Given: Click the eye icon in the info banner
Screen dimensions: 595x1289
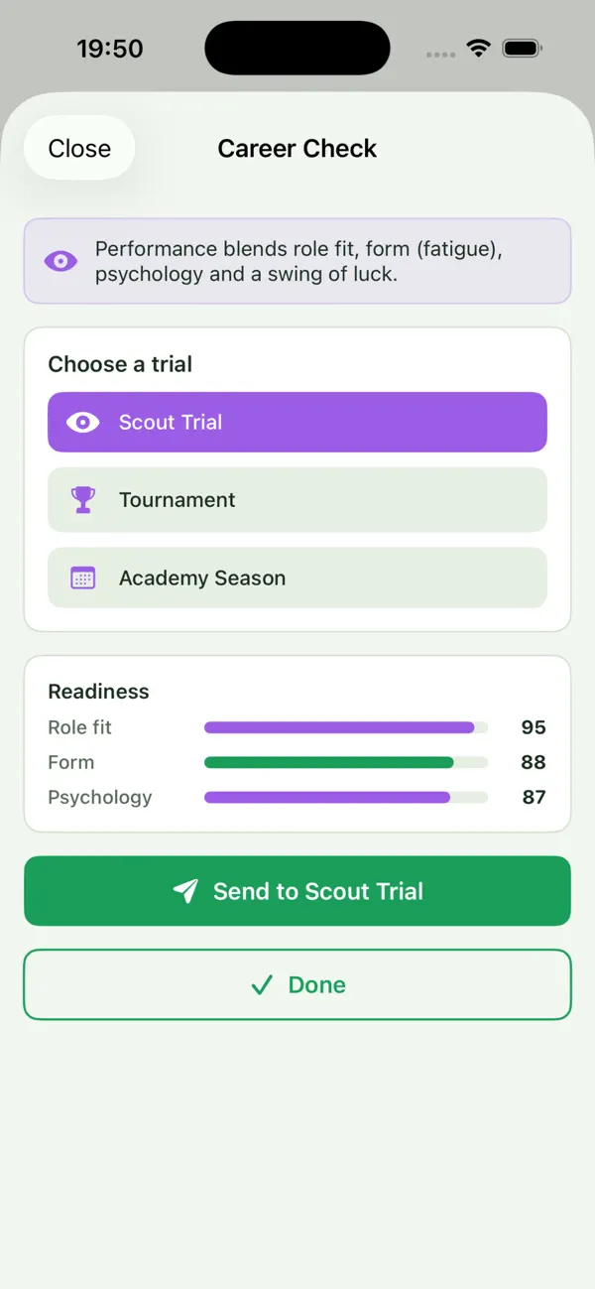Looking at the screenshot, I should [60, 261].
